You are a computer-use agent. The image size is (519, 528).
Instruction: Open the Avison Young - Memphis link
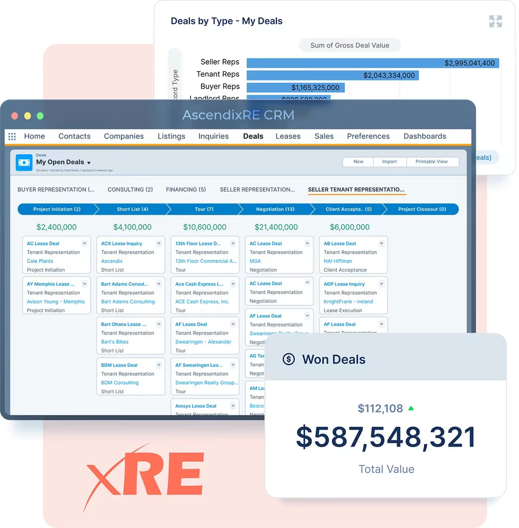56,302
